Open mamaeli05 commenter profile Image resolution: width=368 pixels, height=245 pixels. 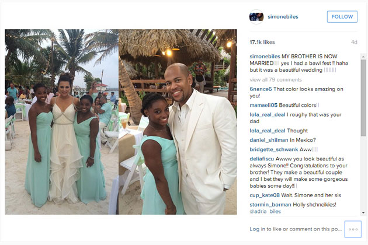(x=263, y=105)
